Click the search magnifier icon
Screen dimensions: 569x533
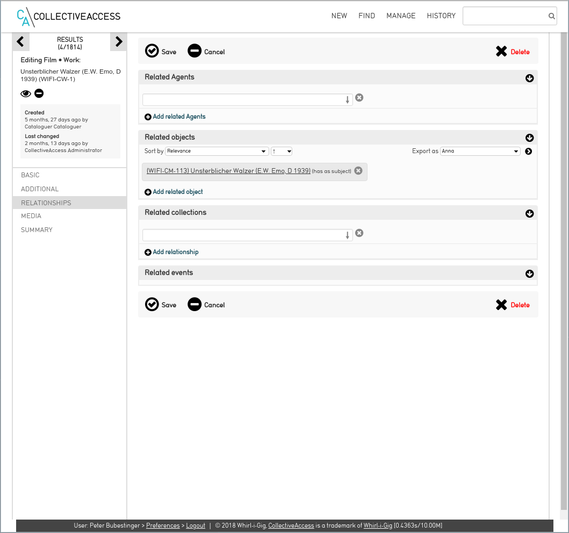551,16
